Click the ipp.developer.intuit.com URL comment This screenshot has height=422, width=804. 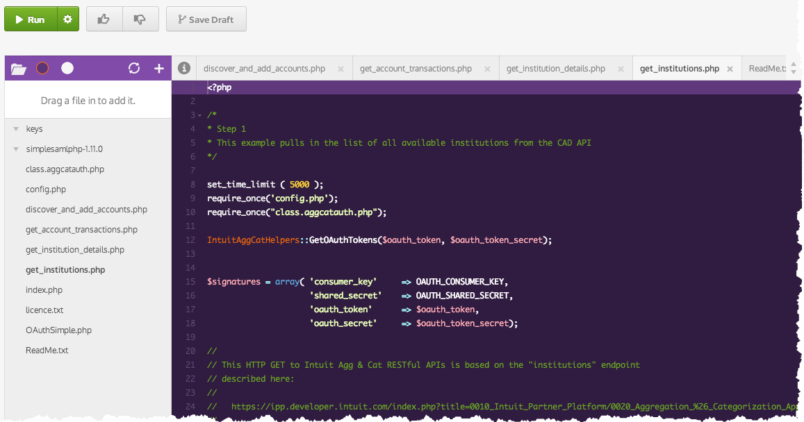coord(514,407)
